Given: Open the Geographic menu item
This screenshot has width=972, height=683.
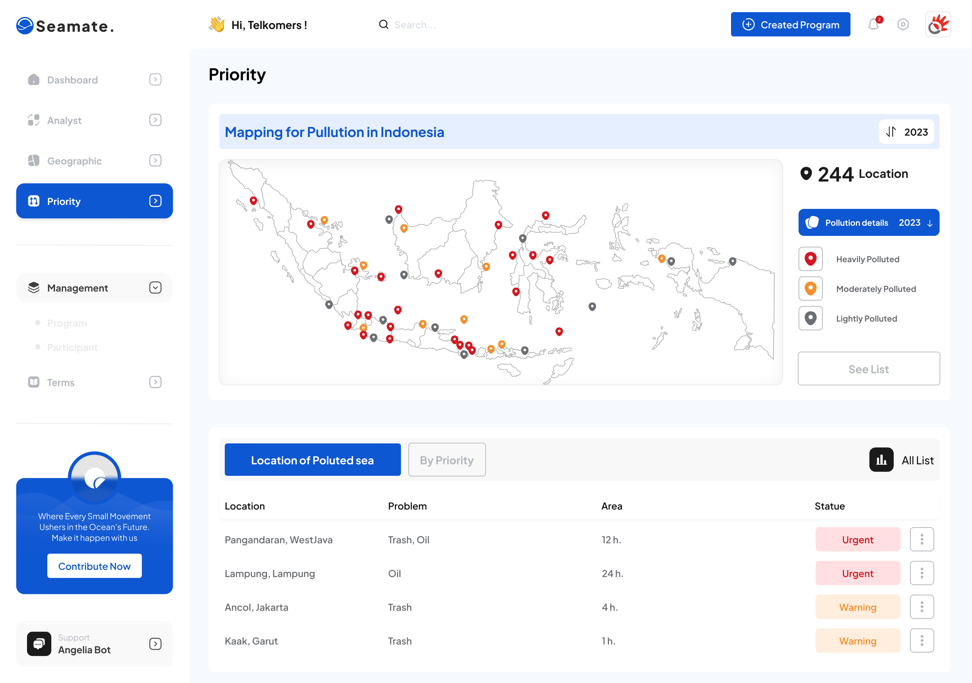Looking at the screenshot, I should pos(75,161).
